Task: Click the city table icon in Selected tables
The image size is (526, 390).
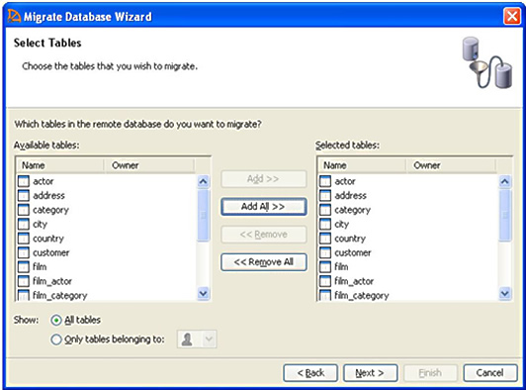Action: tap(325, 224)
